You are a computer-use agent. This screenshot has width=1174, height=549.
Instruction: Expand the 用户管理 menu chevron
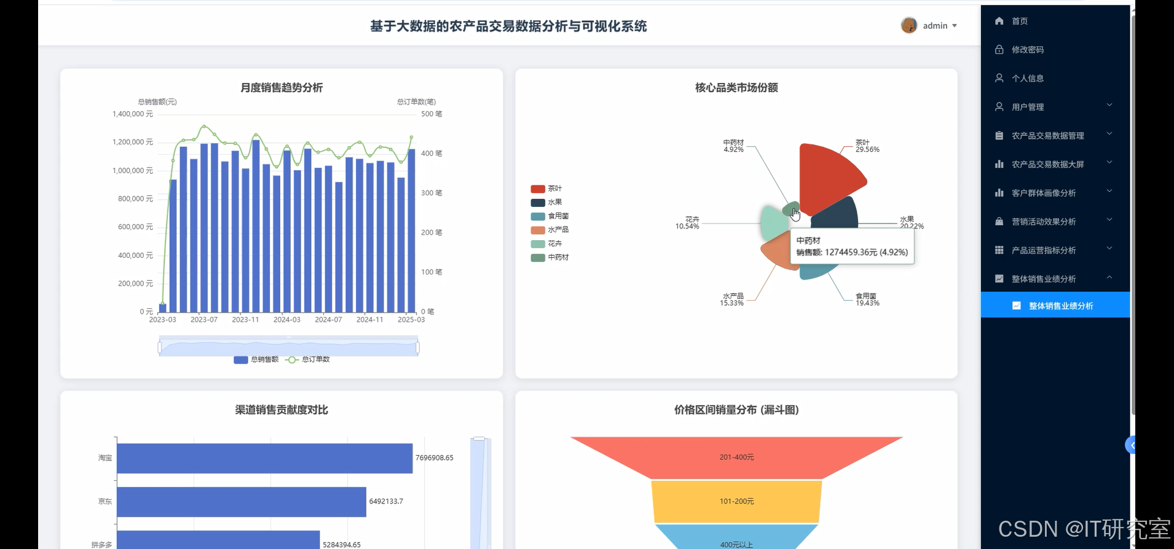click(x=1109, y=105)
